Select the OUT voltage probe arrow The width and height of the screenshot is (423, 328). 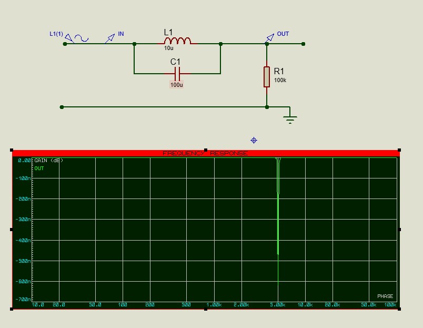pos(270,38)
